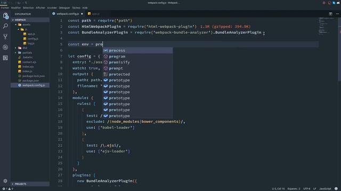Click the app.js file icon in explorer

click(25, 34)
